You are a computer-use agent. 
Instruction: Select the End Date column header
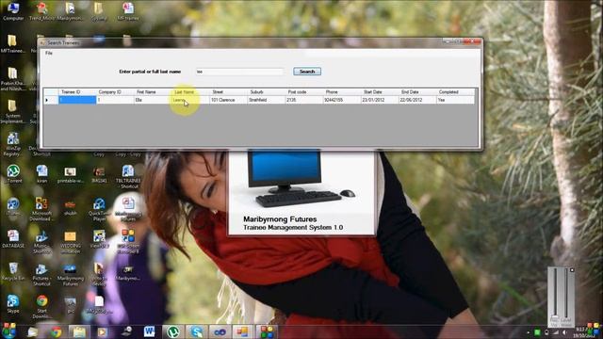point(417,92)
